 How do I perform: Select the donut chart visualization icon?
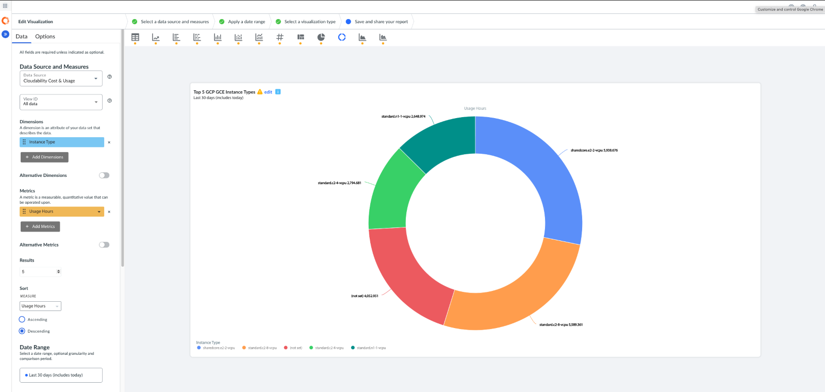coord(342,37)
